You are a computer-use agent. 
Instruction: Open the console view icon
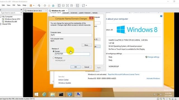click(77, 6)
